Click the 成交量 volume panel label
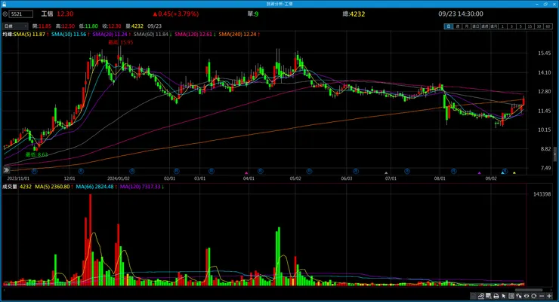 click(x=10, y=187)
